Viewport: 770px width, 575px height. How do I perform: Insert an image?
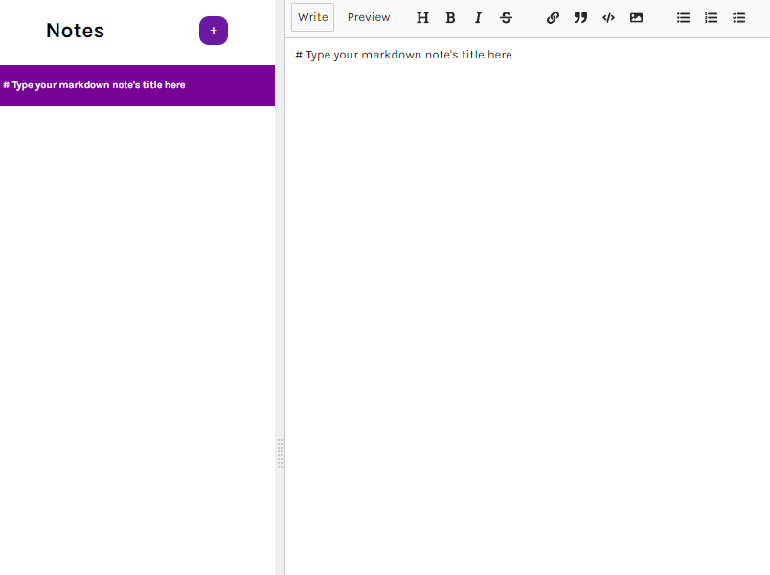pyautogui.click(x=636, y=17)
